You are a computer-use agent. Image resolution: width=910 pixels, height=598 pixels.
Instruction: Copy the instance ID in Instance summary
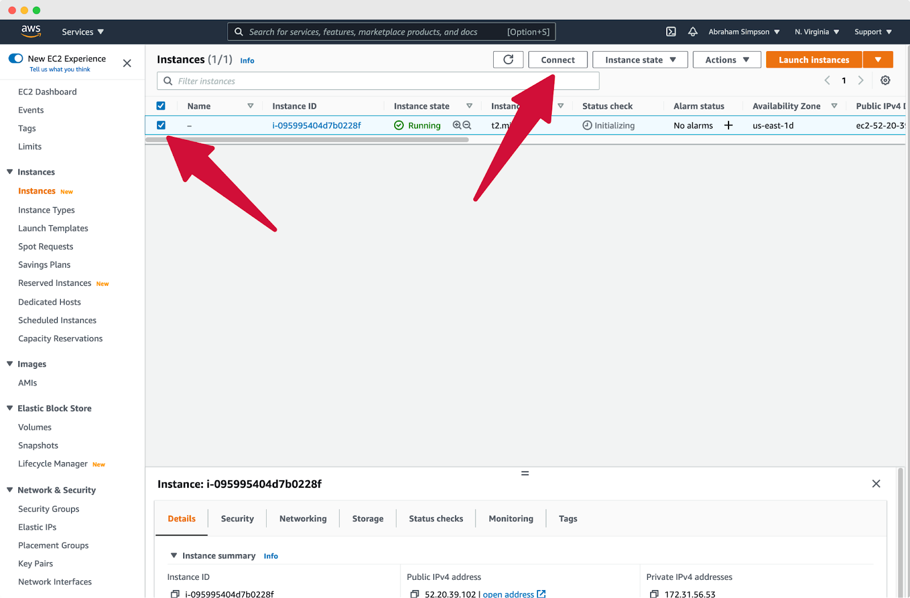(175, 593)
